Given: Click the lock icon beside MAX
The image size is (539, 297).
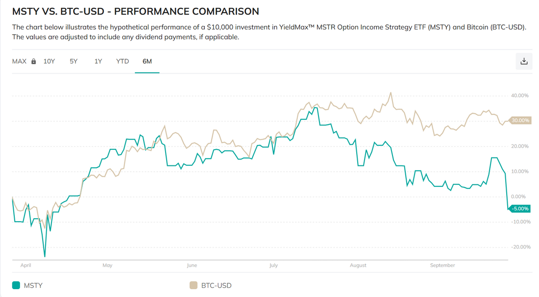Looking at the screenshot, I should (x=34, y=62).
